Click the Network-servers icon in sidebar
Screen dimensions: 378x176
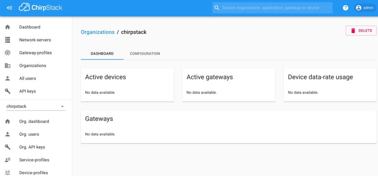click(7, 40)
